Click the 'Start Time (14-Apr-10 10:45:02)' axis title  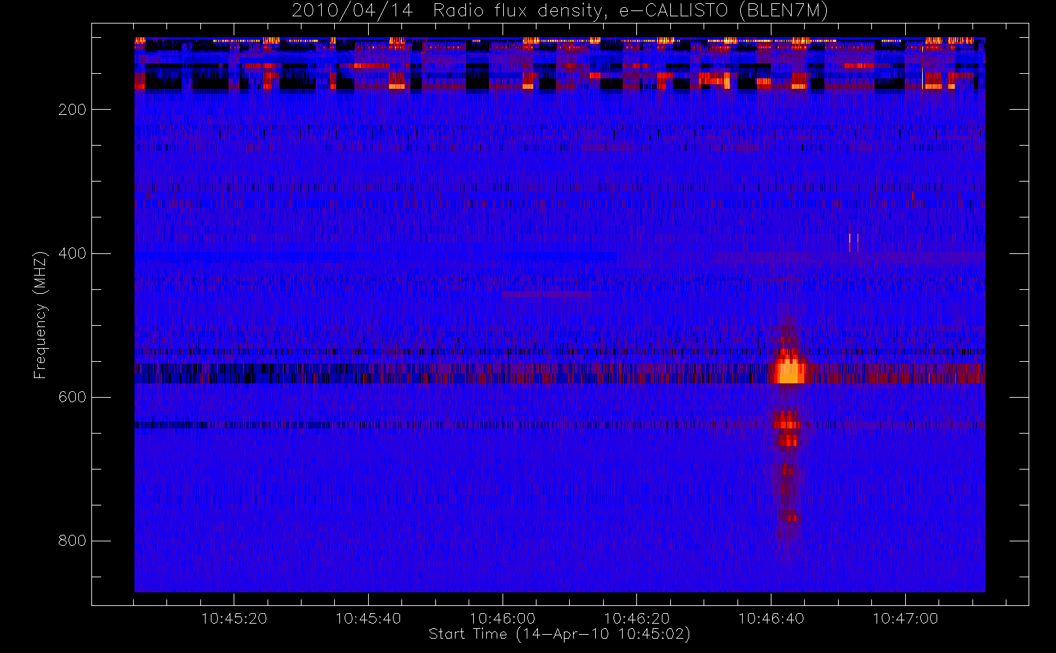(x=560, y=634)
